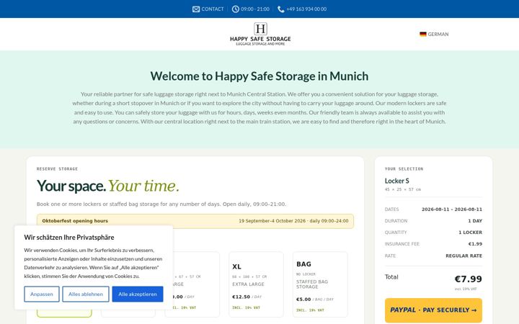Click the YOUR SELECTION label
This screenshot has width=519, height=324.
404,169
